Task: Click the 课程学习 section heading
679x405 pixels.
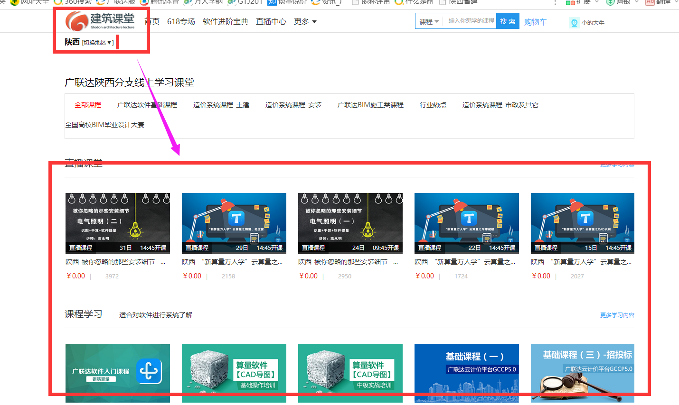Action: point(84,314)
